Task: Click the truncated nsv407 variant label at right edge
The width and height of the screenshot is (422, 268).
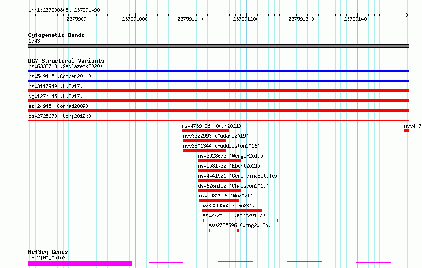Action: (x=413, y=126)
